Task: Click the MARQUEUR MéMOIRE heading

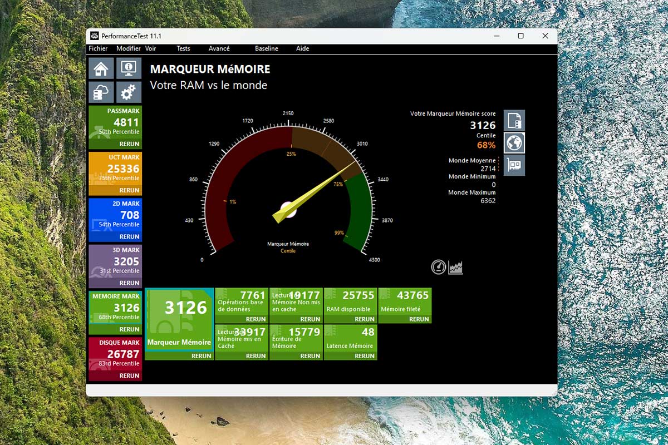Action: click(x=210, y=70)
